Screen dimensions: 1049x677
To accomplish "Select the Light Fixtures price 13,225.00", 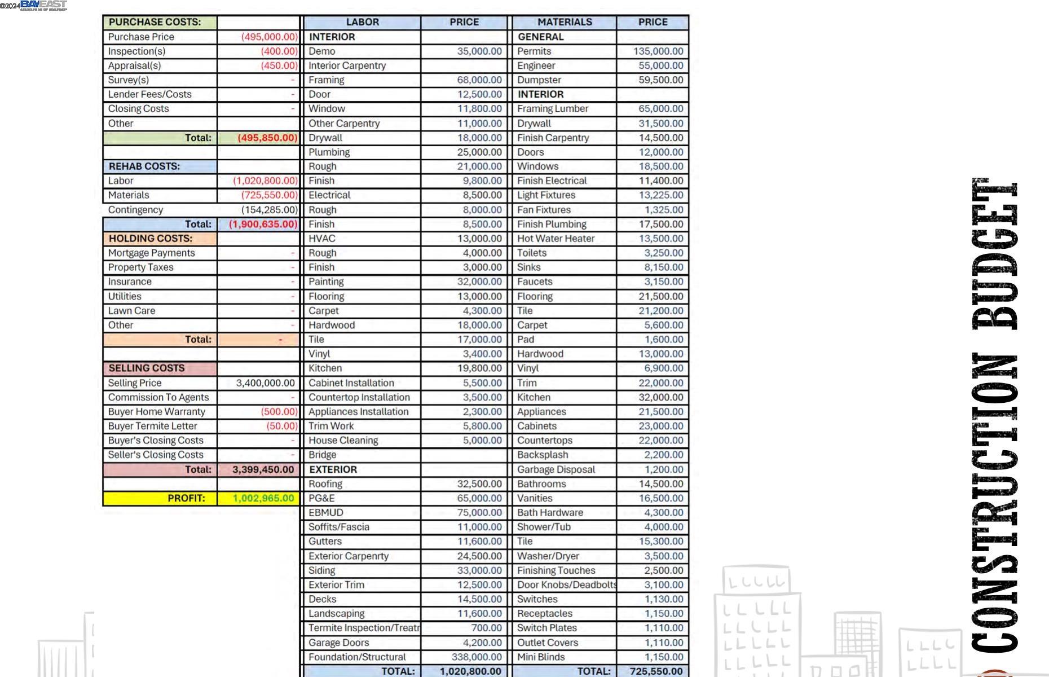I will 660,195.
